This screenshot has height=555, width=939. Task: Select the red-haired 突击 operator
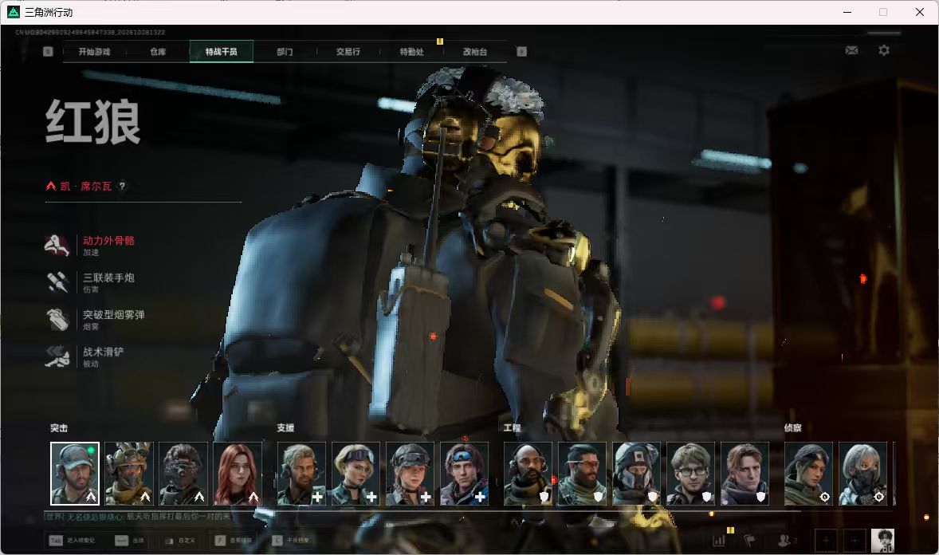(238, 474)
